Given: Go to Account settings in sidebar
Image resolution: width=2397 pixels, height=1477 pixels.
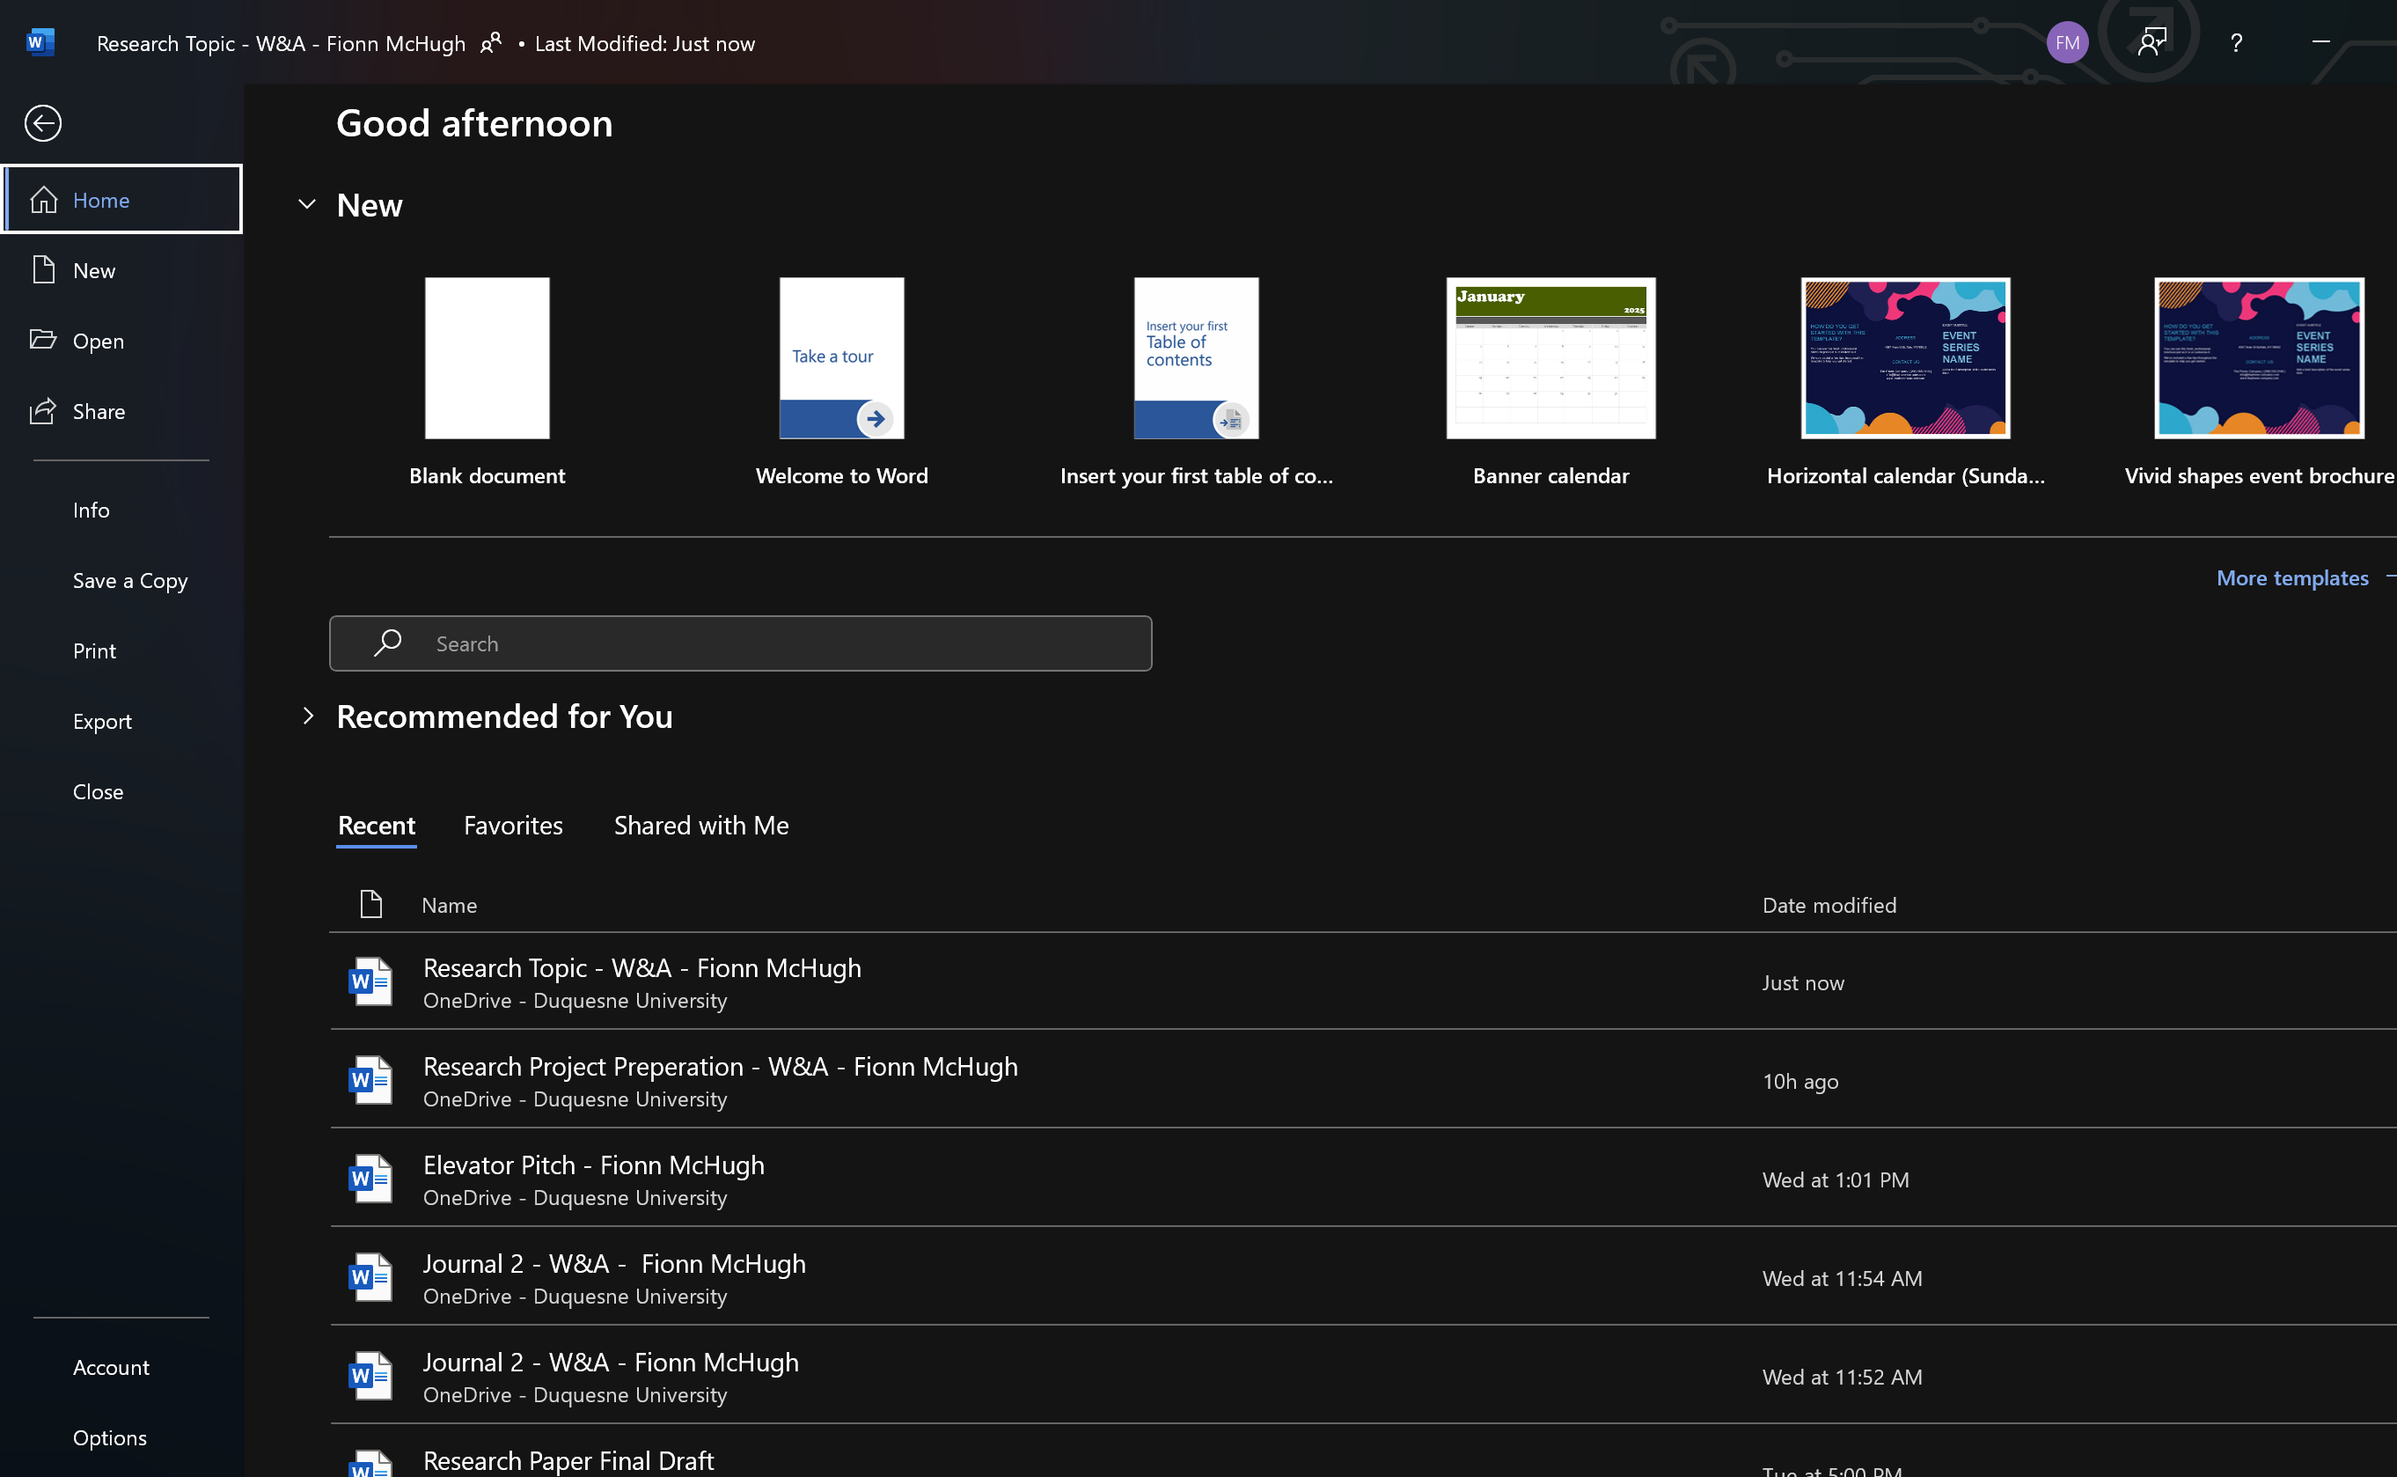Looking at the screenshot, I should (110, 1367).
